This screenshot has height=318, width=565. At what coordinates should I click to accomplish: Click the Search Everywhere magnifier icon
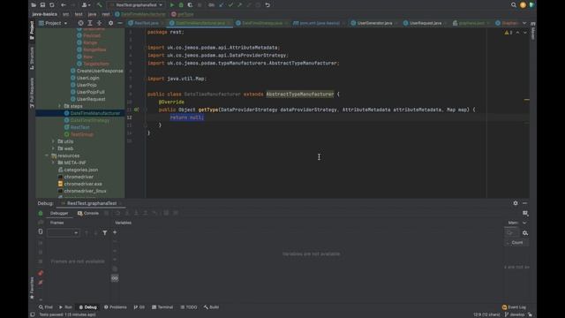point(514,5)
